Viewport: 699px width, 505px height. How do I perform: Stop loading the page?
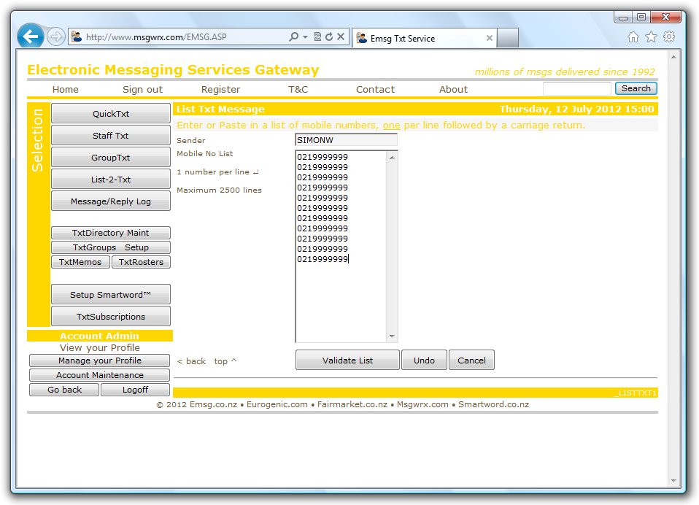click(x=340, y=36)
